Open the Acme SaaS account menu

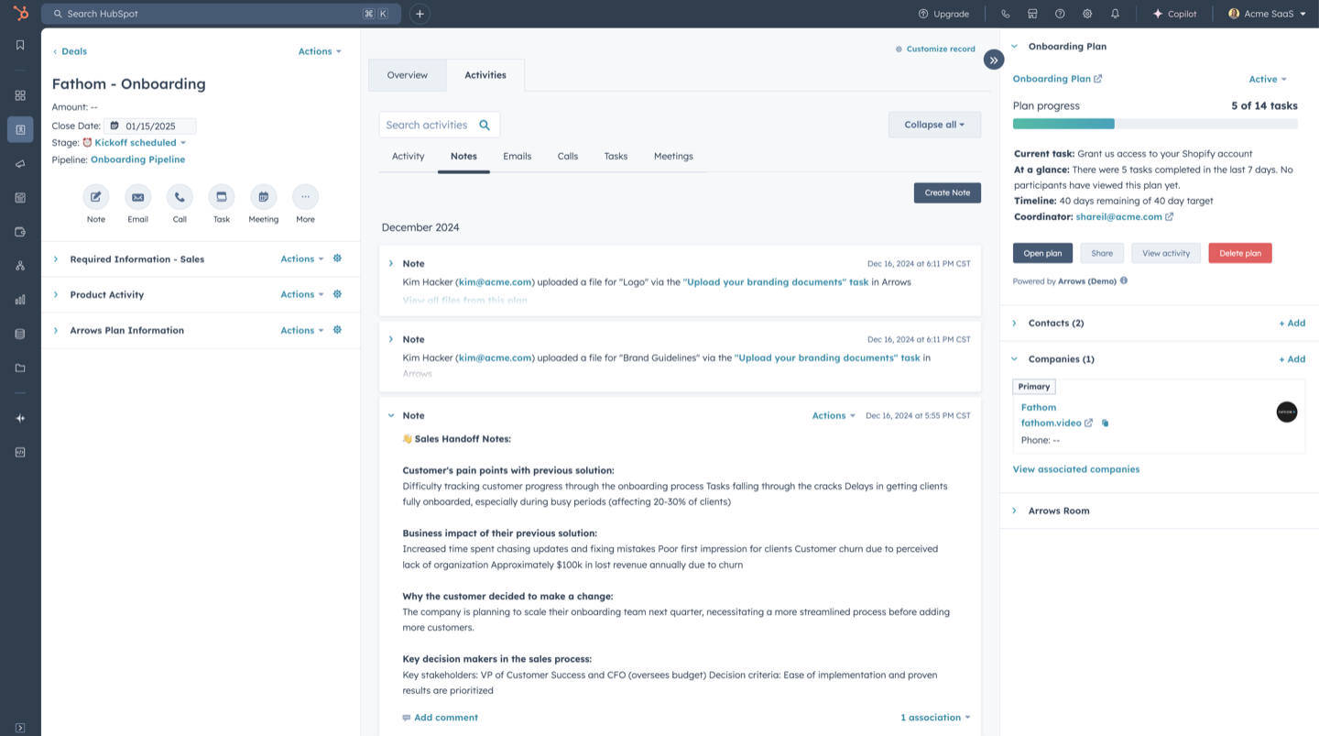1268,14
